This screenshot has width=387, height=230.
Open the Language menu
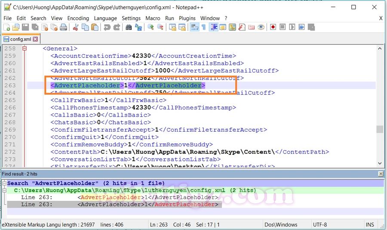pos(105,18)
